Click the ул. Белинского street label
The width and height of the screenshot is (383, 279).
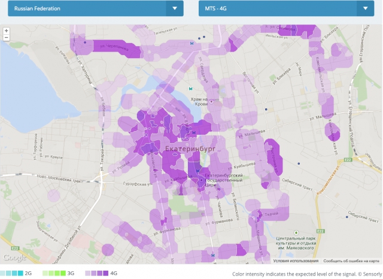(x=236, y=207)
